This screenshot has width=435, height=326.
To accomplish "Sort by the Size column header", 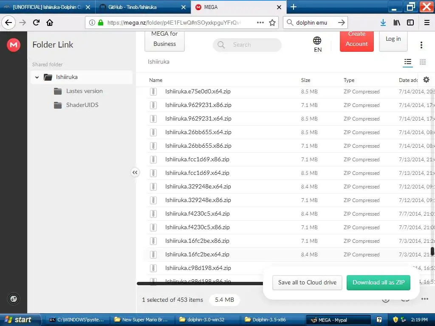I will click(x=305, y=80).
